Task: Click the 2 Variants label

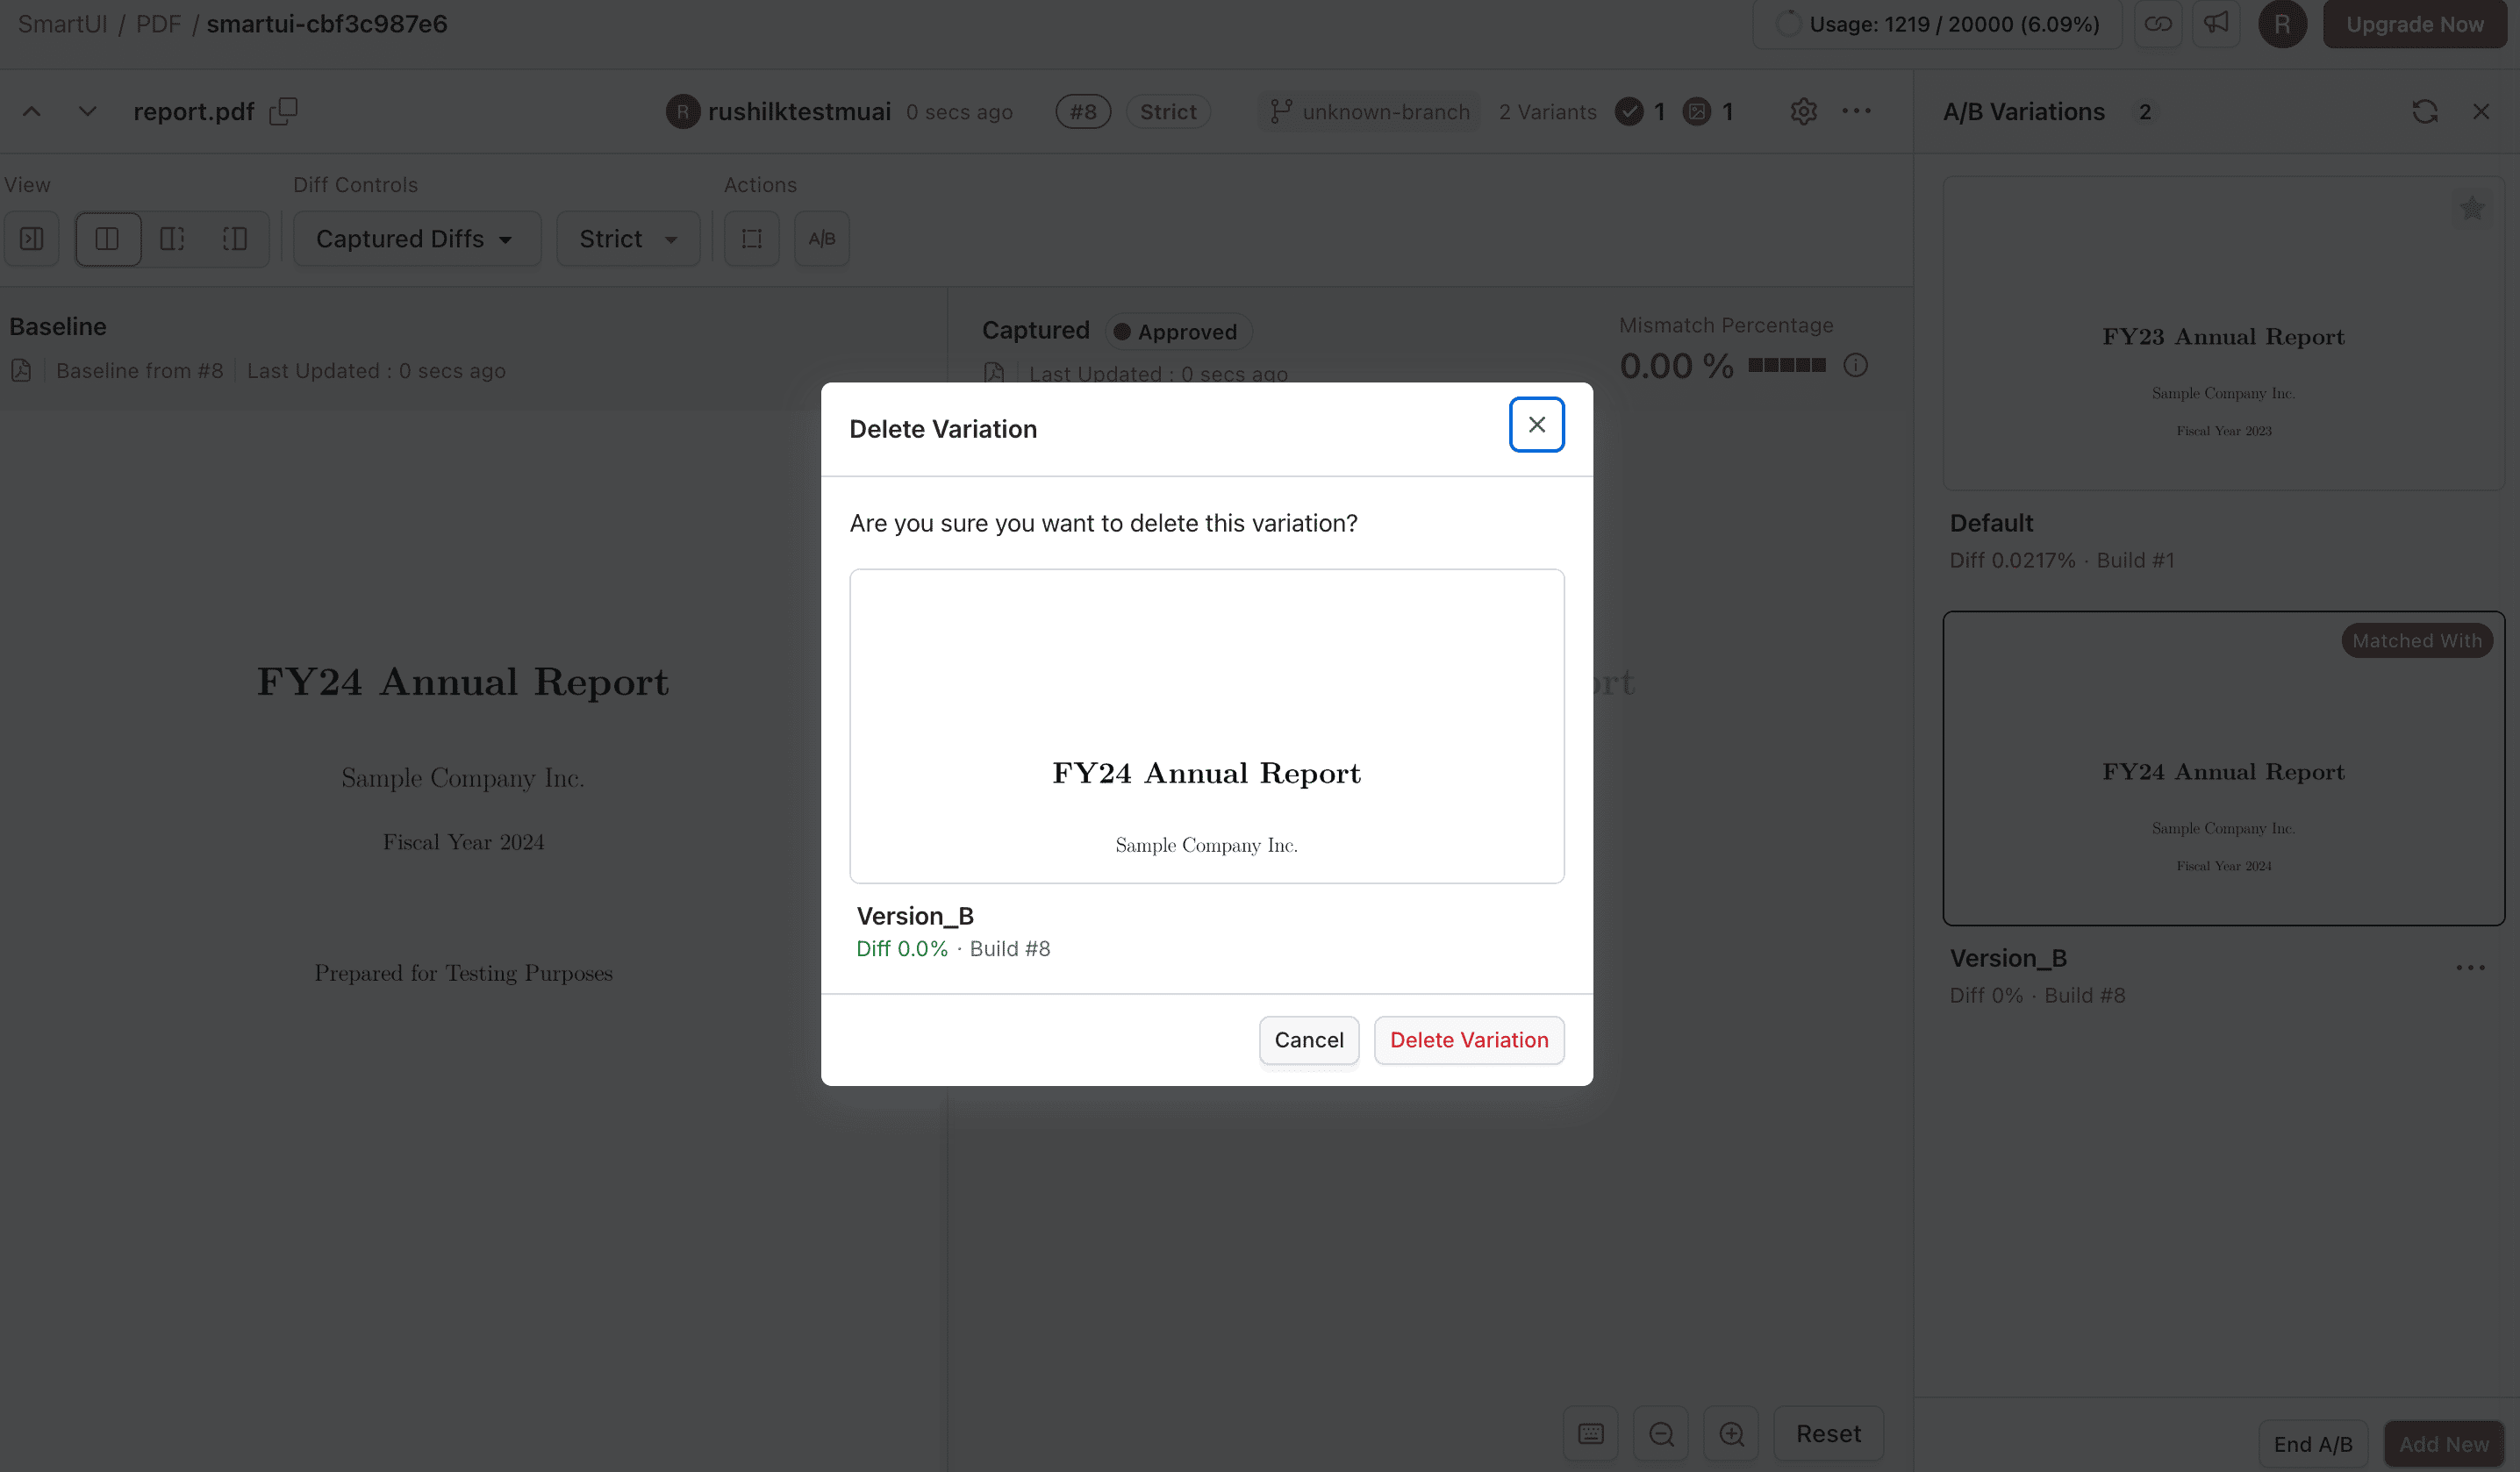Action: tap(1547, 111)
